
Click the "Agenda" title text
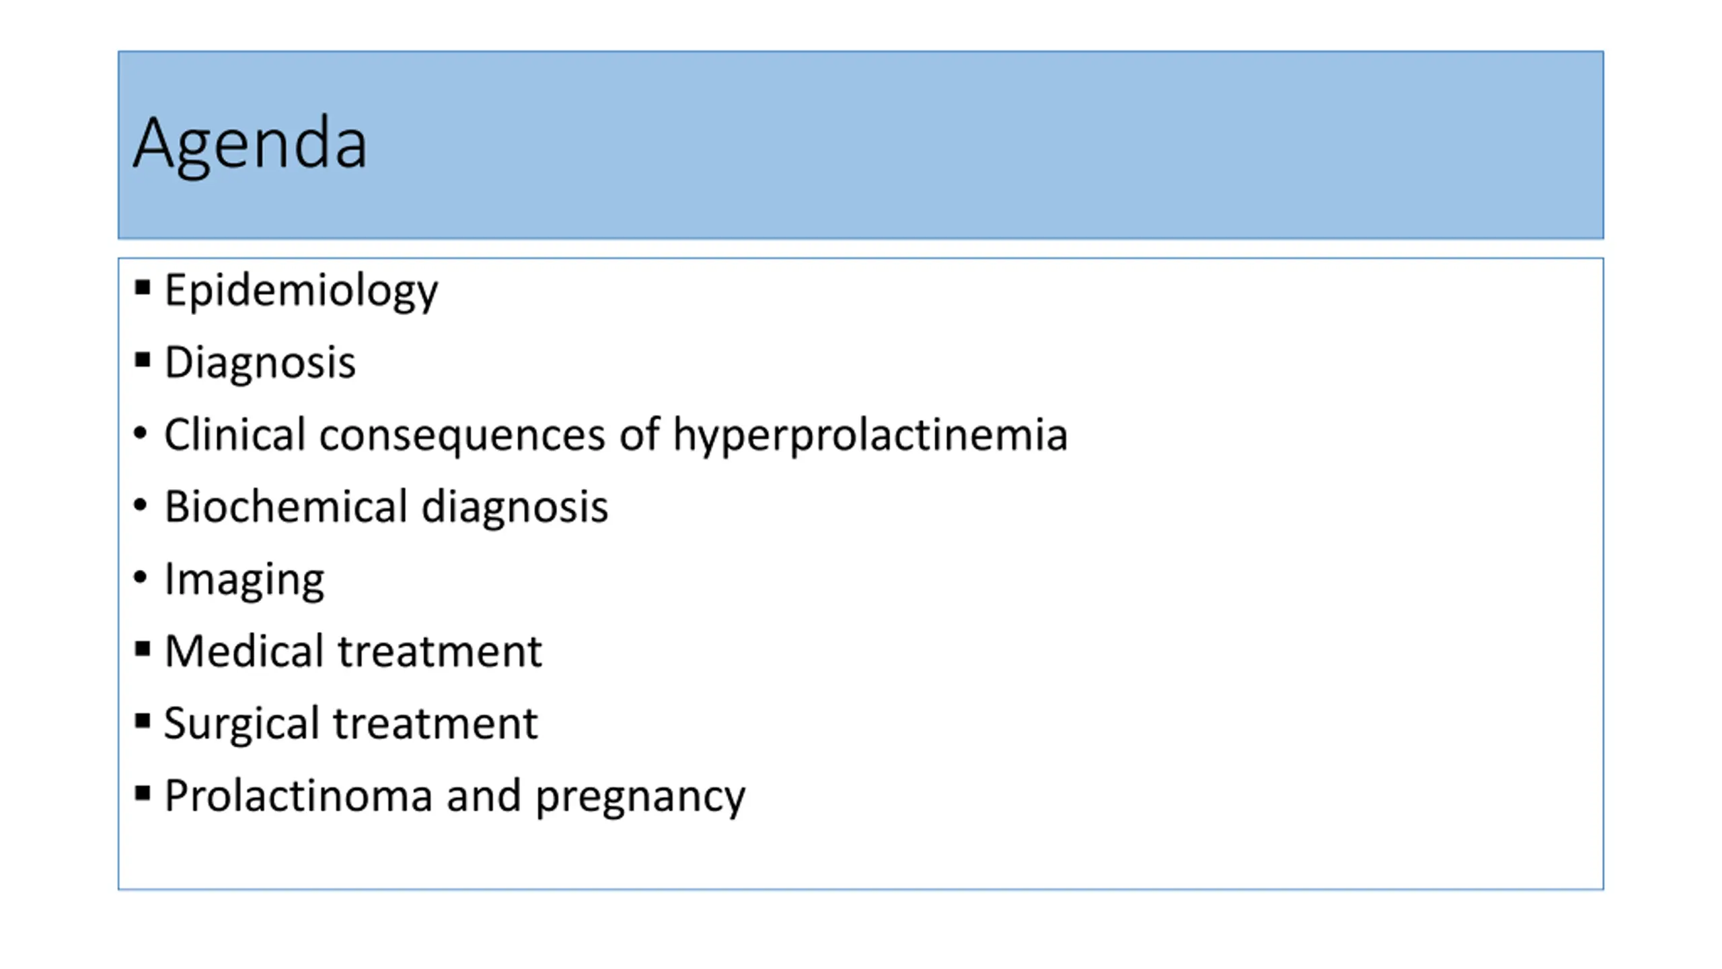click(x=250, y=143)
